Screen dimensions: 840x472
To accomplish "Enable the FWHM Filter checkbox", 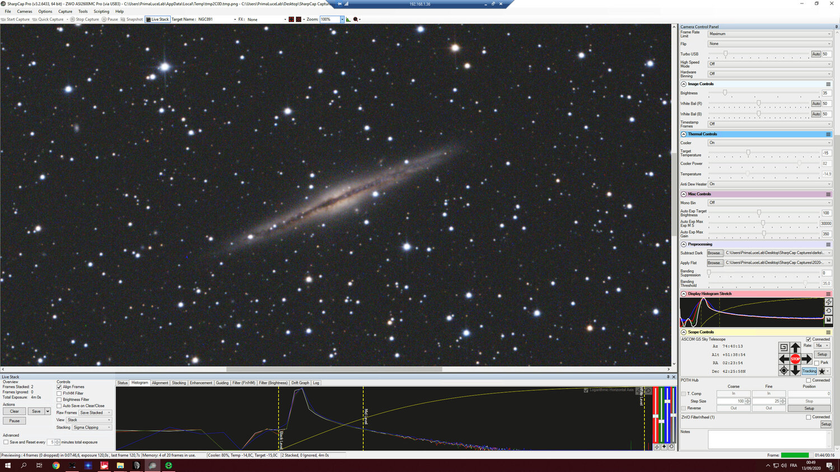I will 59,393.
